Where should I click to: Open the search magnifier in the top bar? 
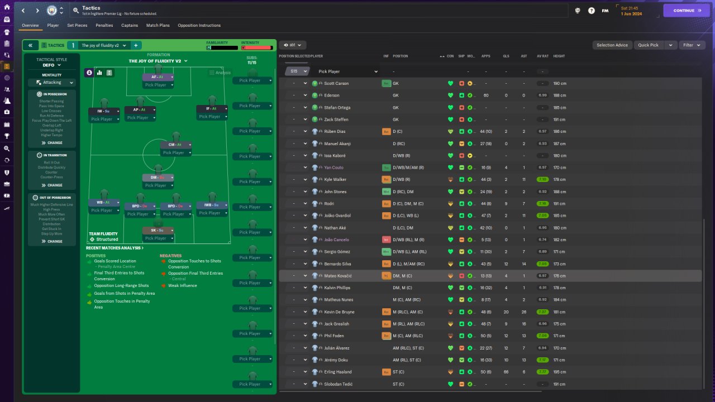click(x=75, y=11)
